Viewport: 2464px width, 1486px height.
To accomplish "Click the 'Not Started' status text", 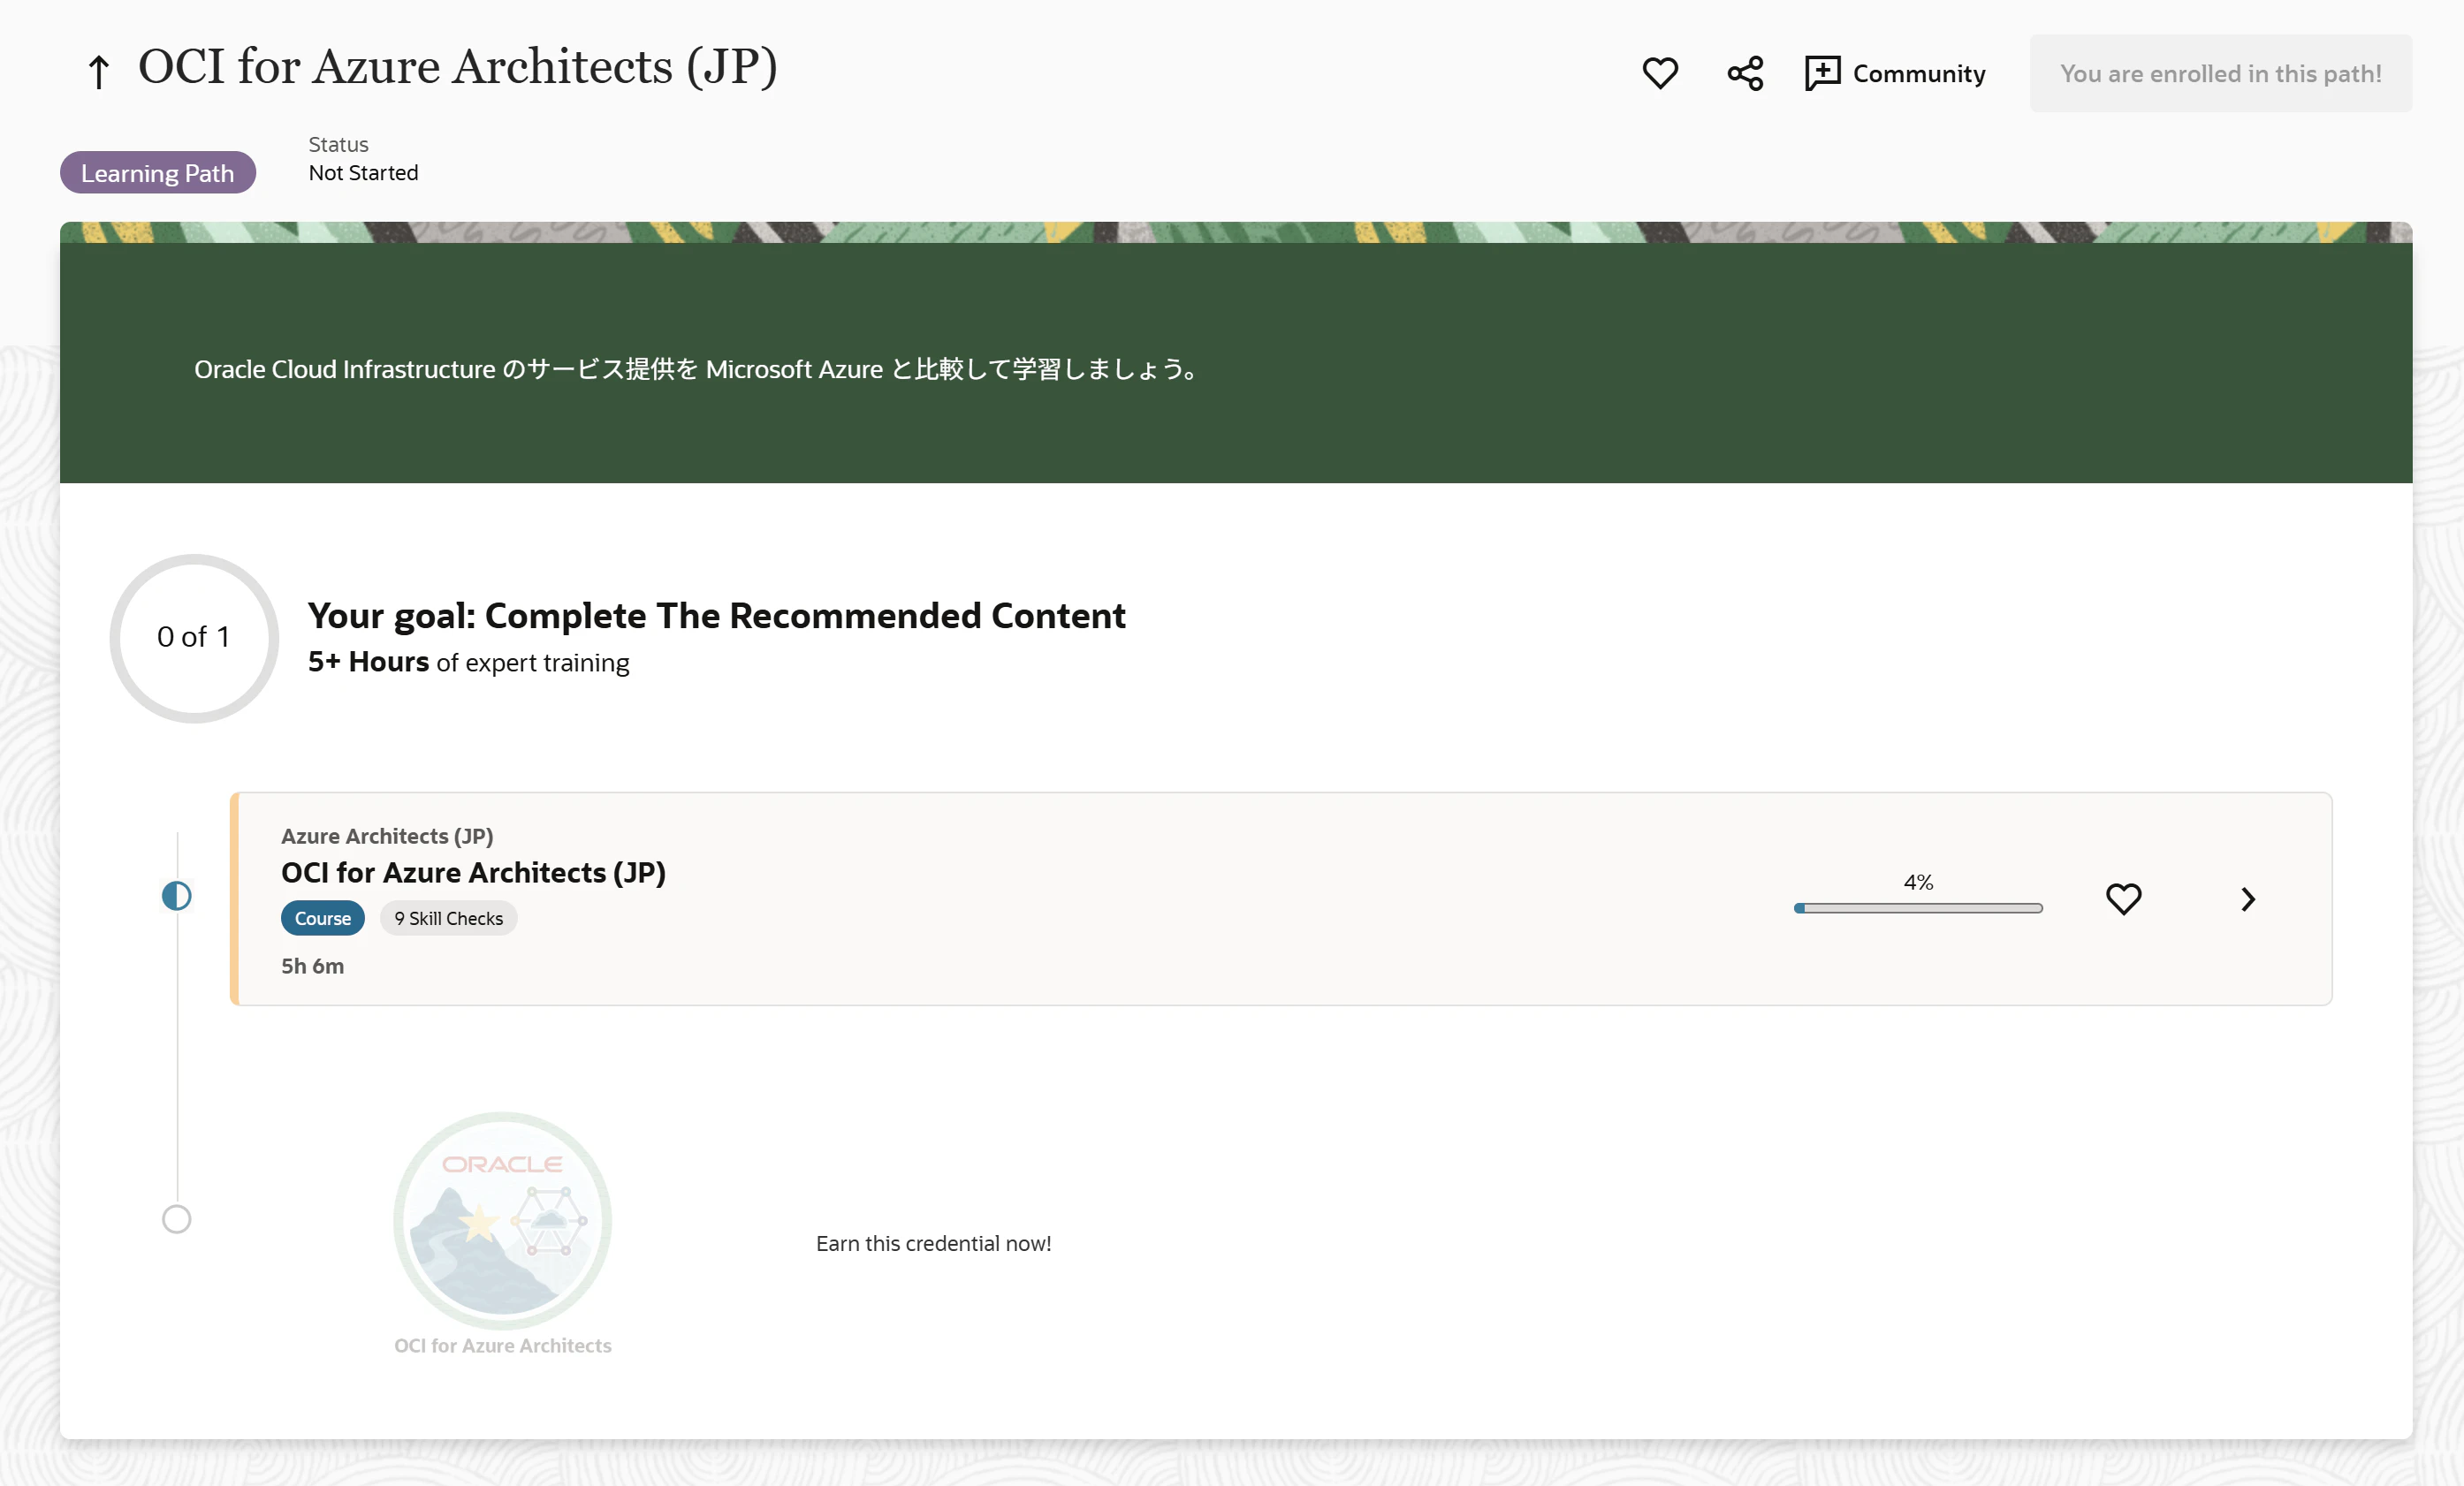I will tap(363, 173).
